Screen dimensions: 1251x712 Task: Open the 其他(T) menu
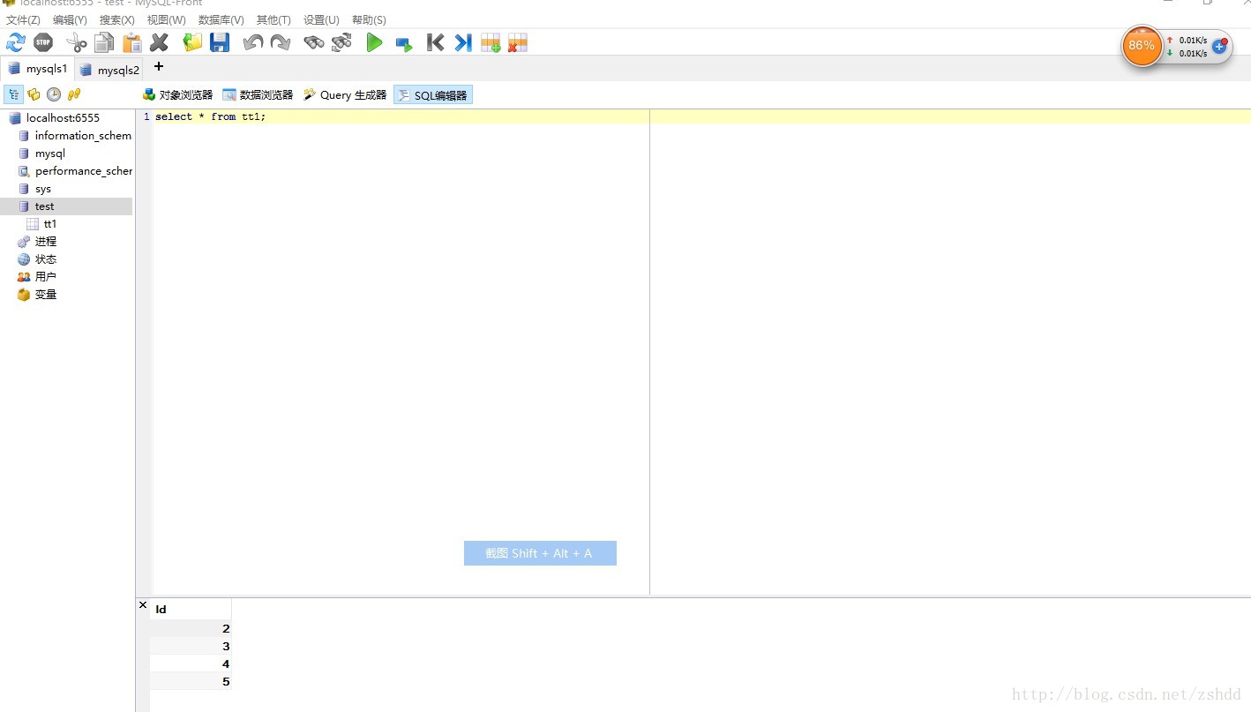[x=273, y=19]
